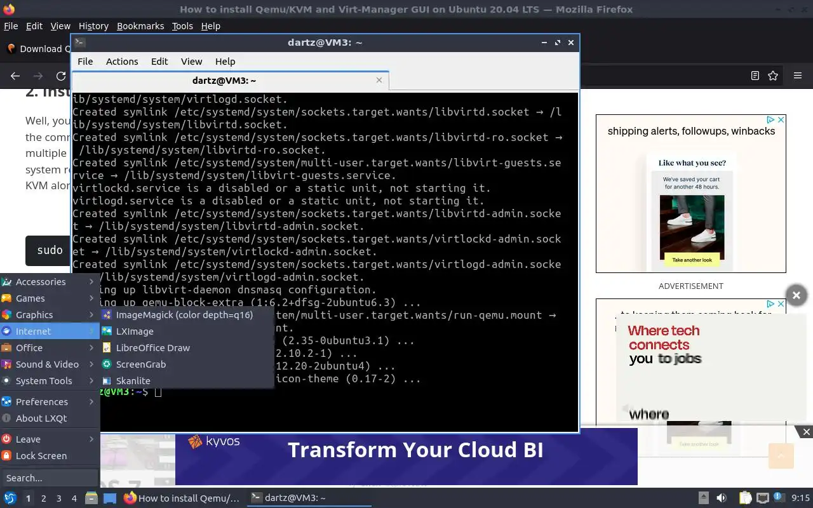813x508 pixels.
Task: Launch ImageMagick from the submenu
Action: pos(187,314)
